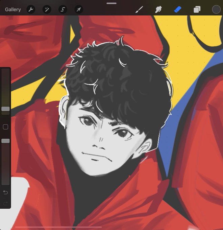The width and height of the screenshot is (223, 230).
Task: Open the Adjustments magic wand menu
Action: click(x=47, y=9)
